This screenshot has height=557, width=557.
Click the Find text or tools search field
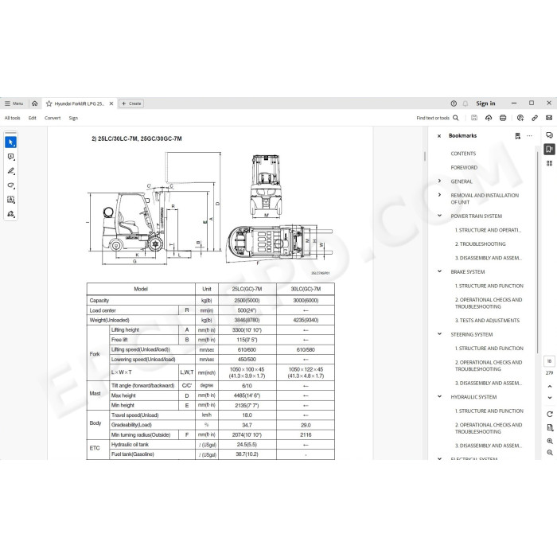point(438,118)
